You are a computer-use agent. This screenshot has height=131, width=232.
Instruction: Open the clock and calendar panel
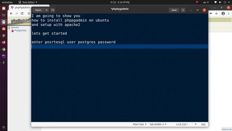[x=120, y=3]
